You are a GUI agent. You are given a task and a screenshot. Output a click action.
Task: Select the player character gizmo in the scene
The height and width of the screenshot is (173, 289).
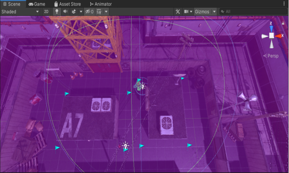point(138,86)
